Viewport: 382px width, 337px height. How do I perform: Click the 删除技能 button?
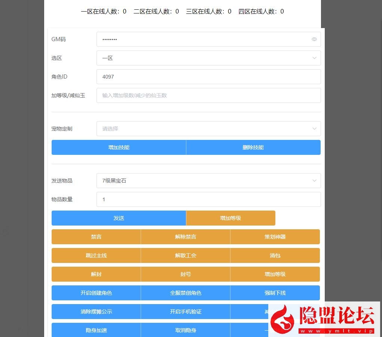click(253, 147)
